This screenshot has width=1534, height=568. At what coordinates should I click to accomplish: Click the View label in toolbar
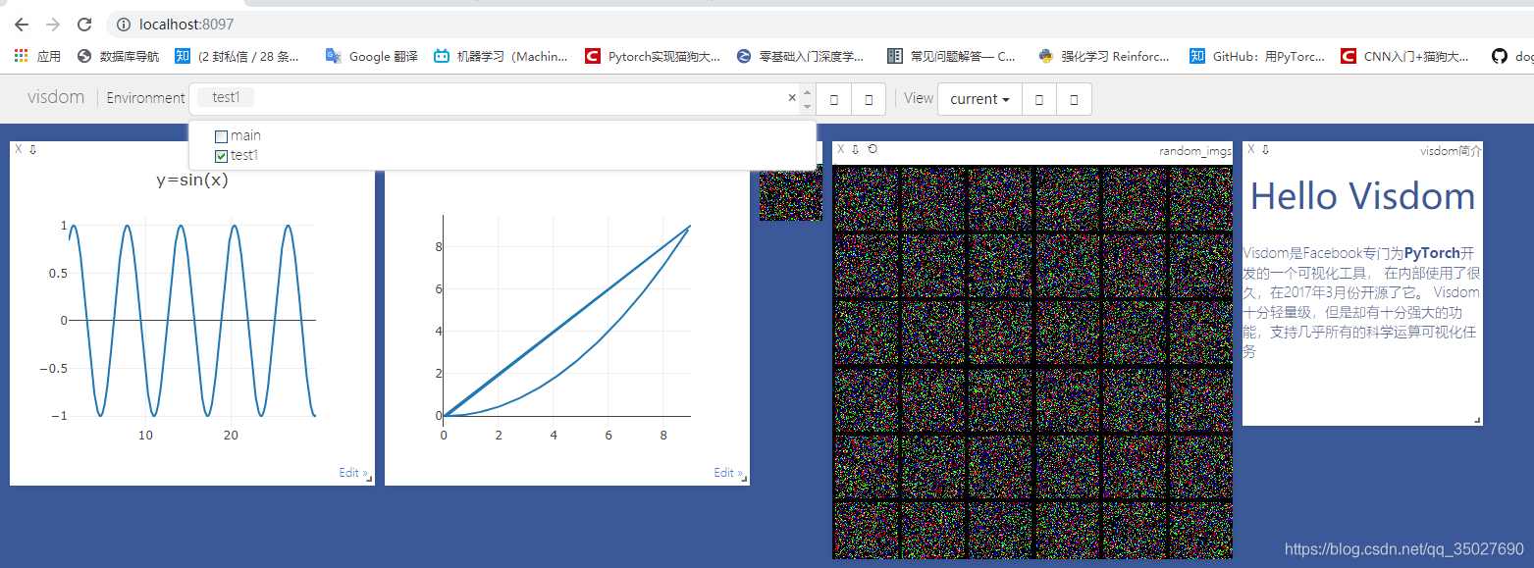(919, 98)
